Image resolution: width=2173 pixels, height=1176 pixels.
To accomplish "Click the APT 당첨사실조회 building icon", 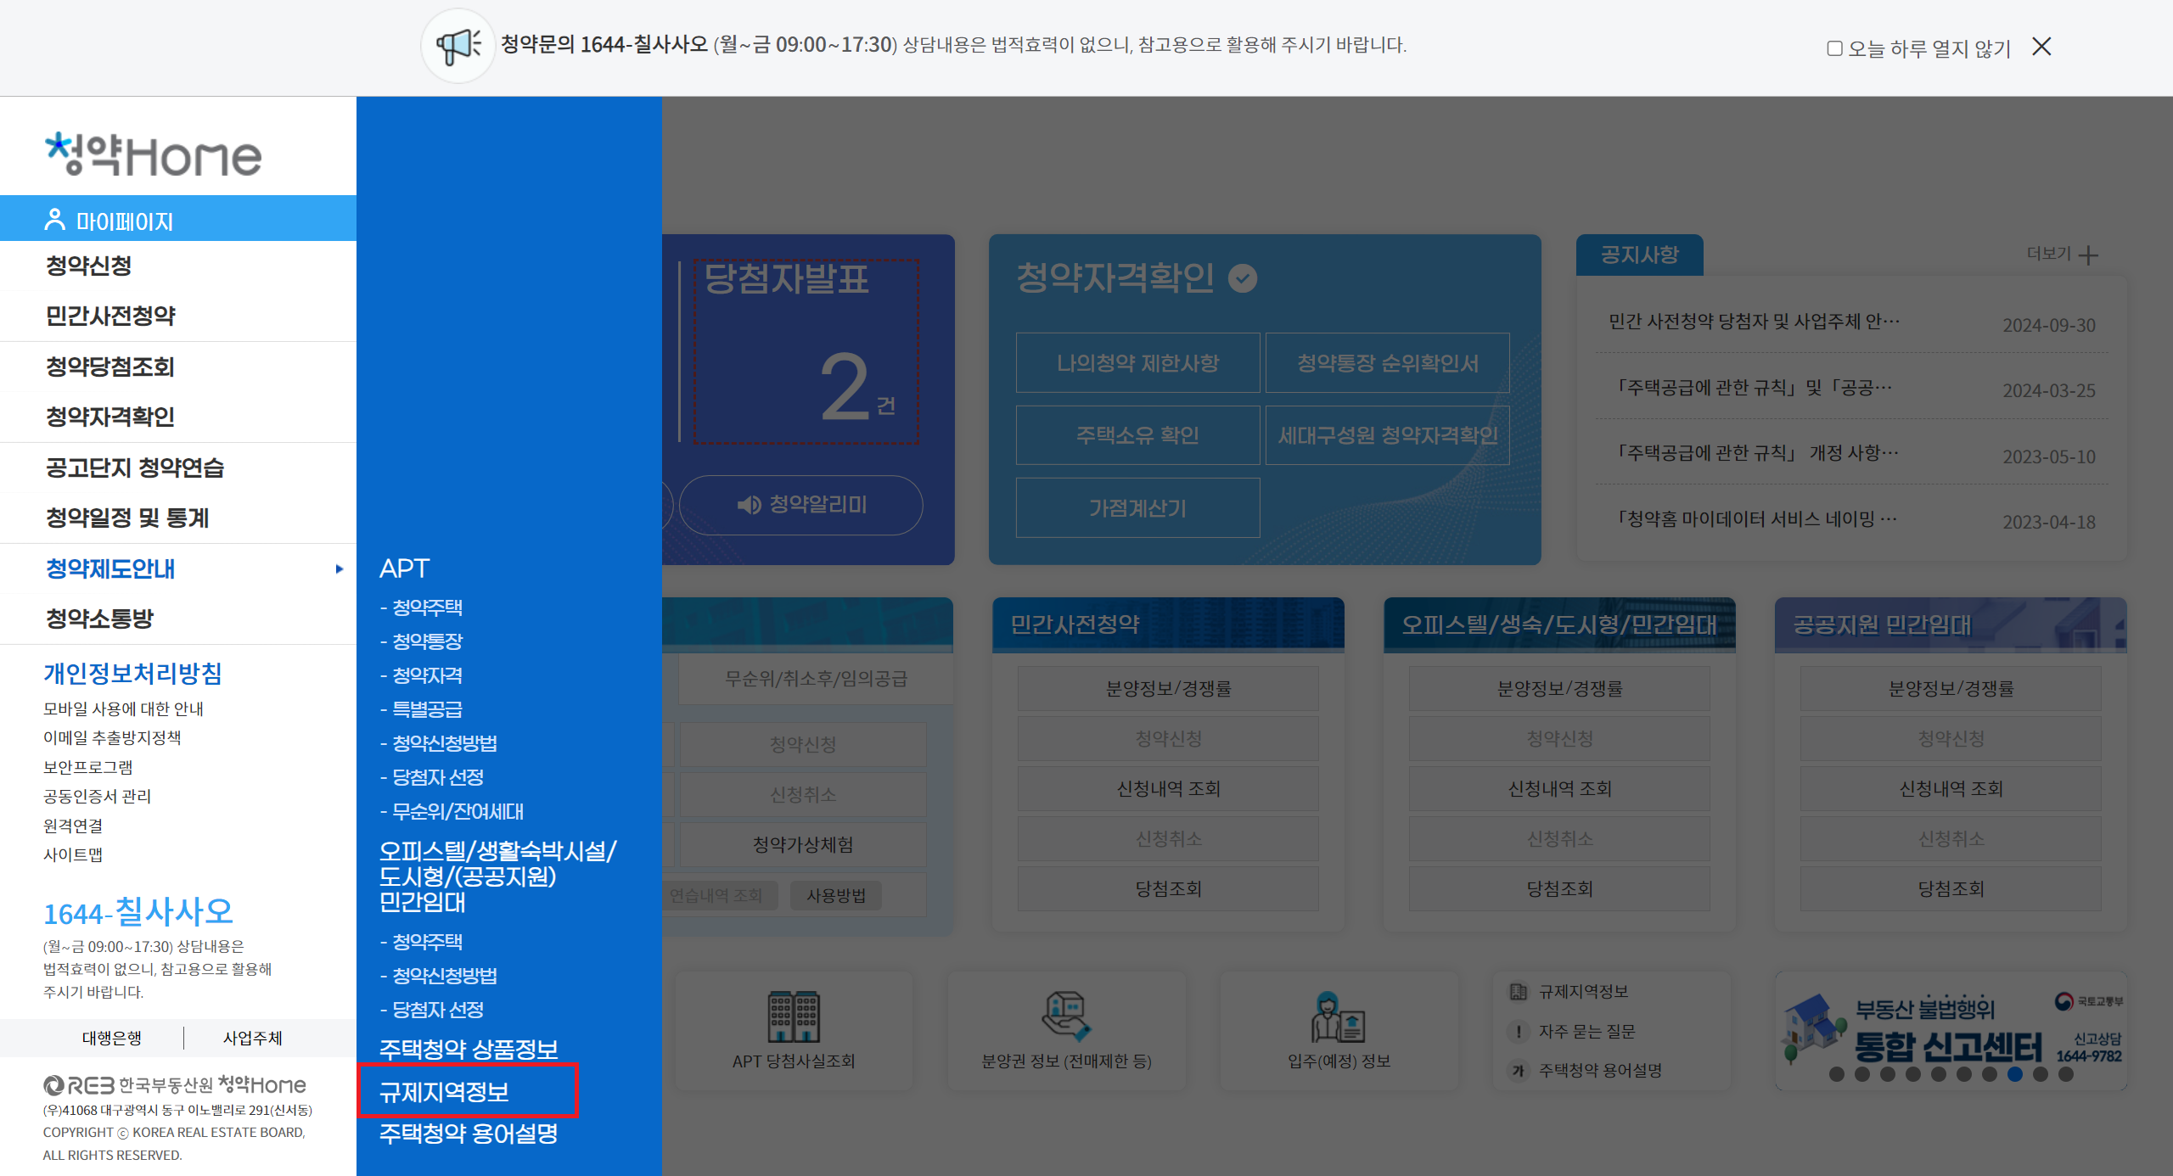I will point(793,1016).
